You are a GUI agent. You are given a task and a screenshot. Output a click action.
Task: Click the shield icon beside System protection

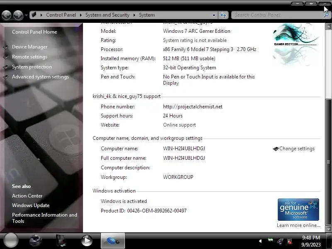[6, 67]
